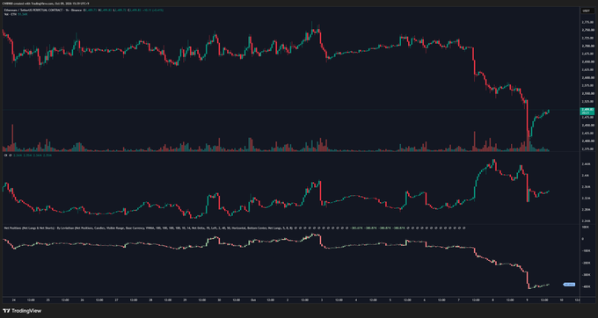Click the -300K net positions axis label
Screen dimensions: 598x318
pyautogui.click(x=586, y=275)
